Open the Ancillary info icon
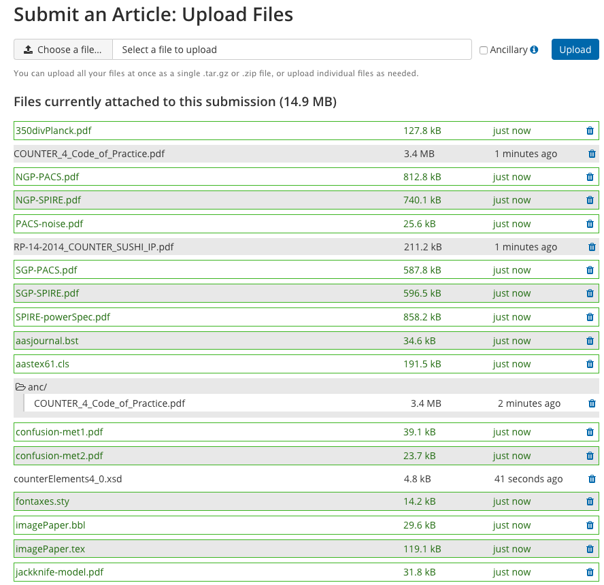 tap(534, 50)
